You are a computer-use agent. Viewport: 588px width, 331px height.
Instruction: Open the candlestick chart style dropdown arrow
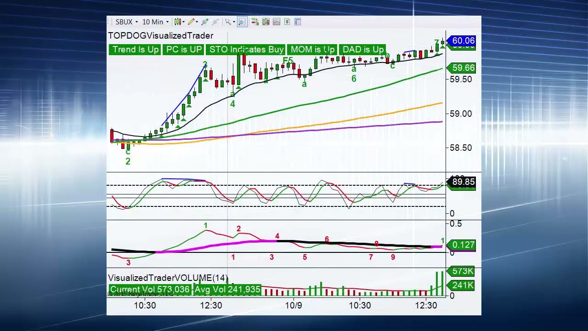pos(183,22)
